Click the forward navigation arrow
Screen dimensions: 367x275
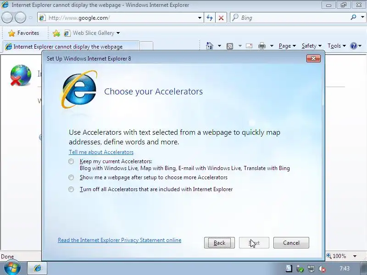click(20, 17)
